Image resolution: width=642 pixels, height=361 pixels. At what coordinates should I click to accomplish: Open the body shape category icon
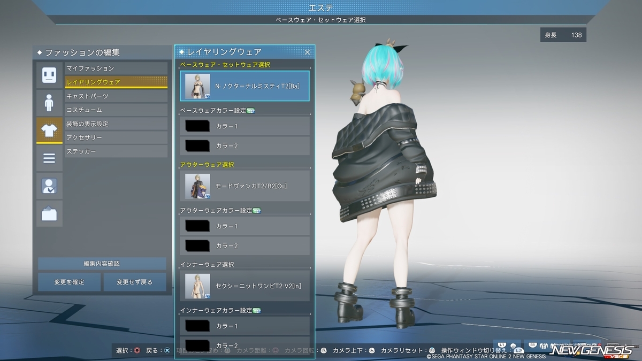49,103
